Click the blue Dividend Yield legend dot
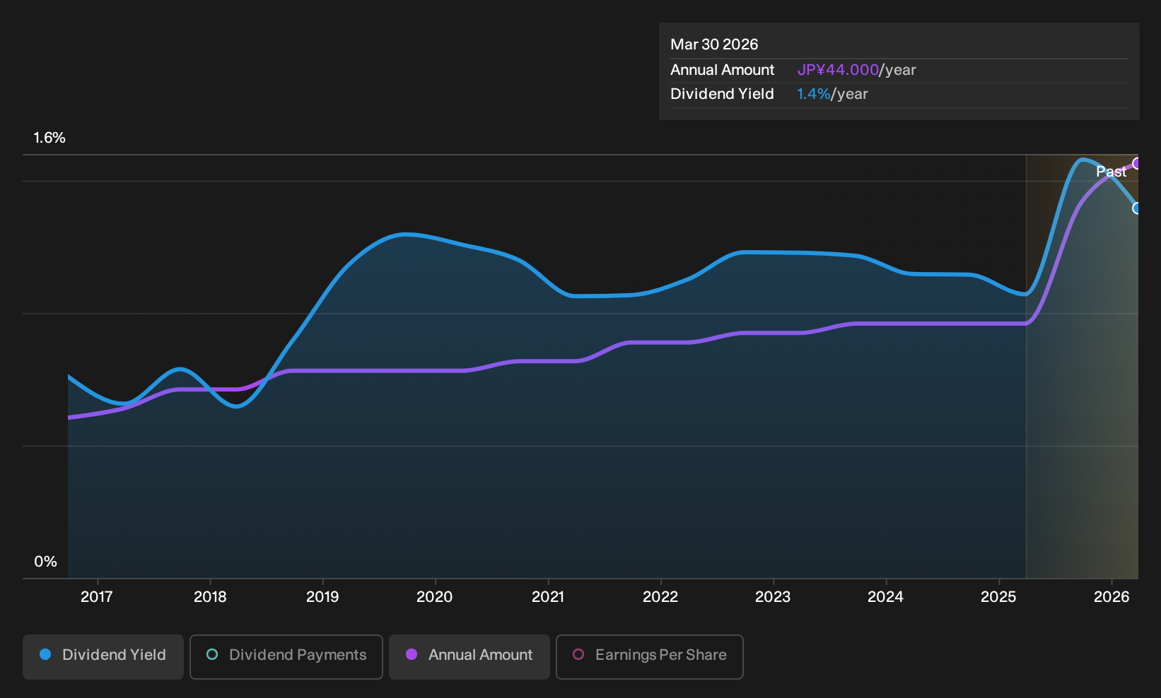 pyautogui.click(x=45, y=654)
